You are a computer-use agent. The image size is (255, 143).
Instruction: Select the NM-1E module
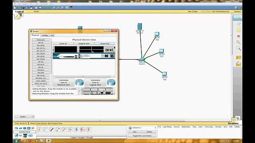pos(41,43)
